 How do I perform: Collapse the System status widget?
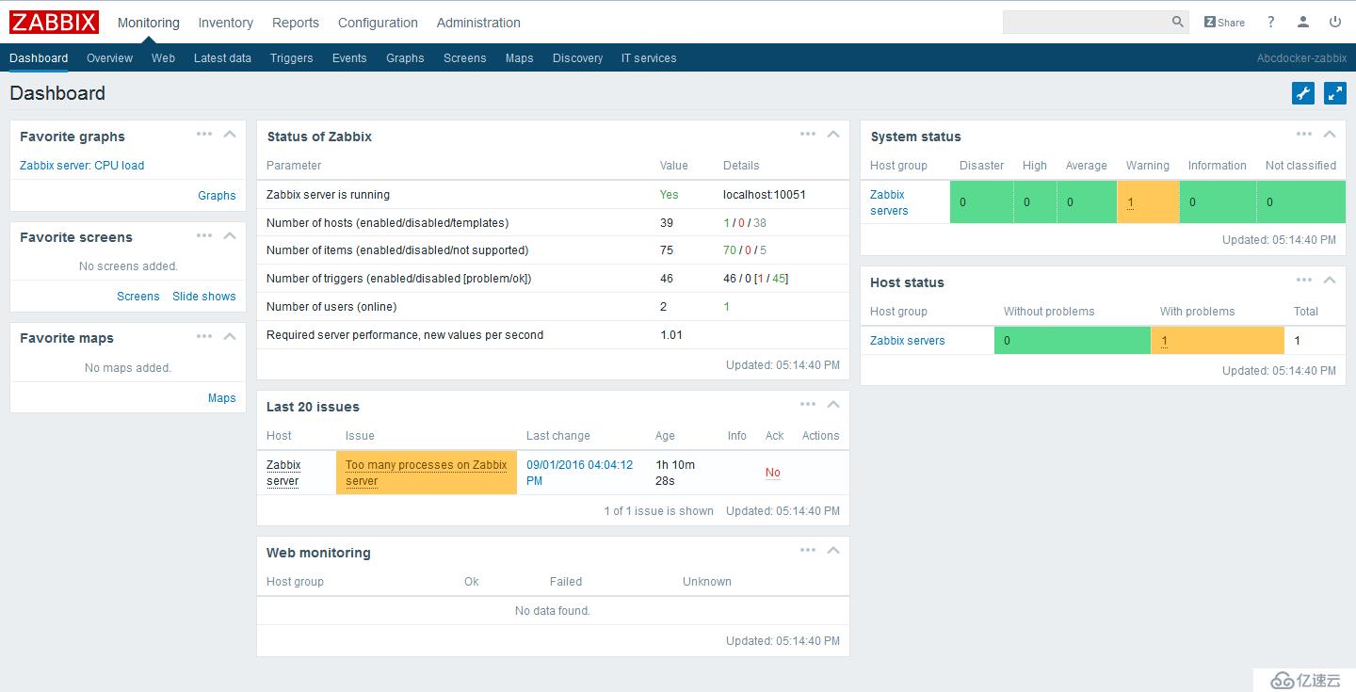coord(1330,135)
